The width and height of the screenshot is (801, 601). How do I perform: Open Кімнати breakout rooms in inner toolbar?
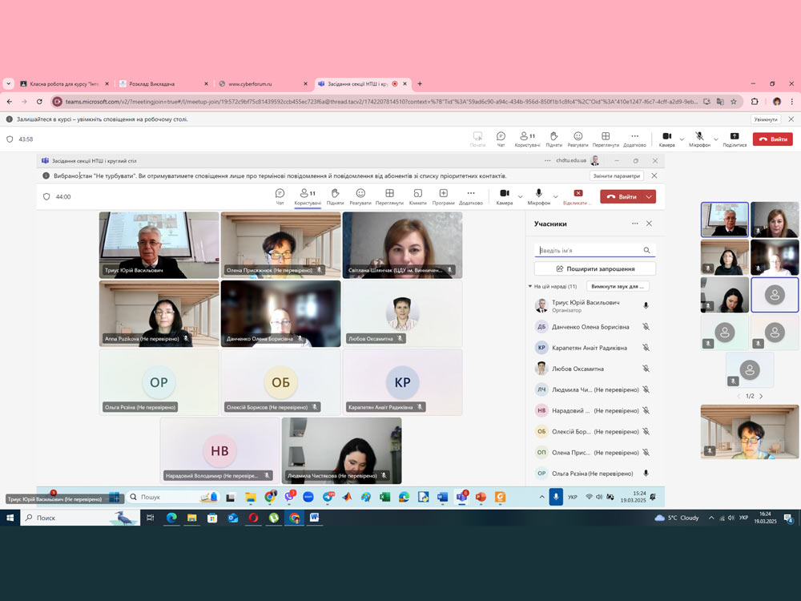click(417, 196)
